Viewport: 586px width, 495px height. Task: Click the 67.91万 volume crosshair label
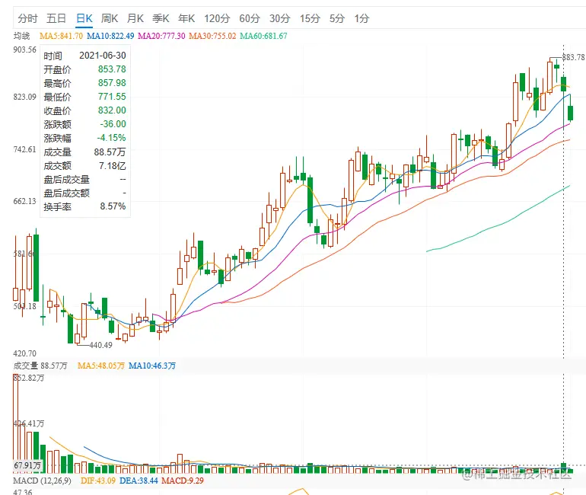(x=27, y=465)
